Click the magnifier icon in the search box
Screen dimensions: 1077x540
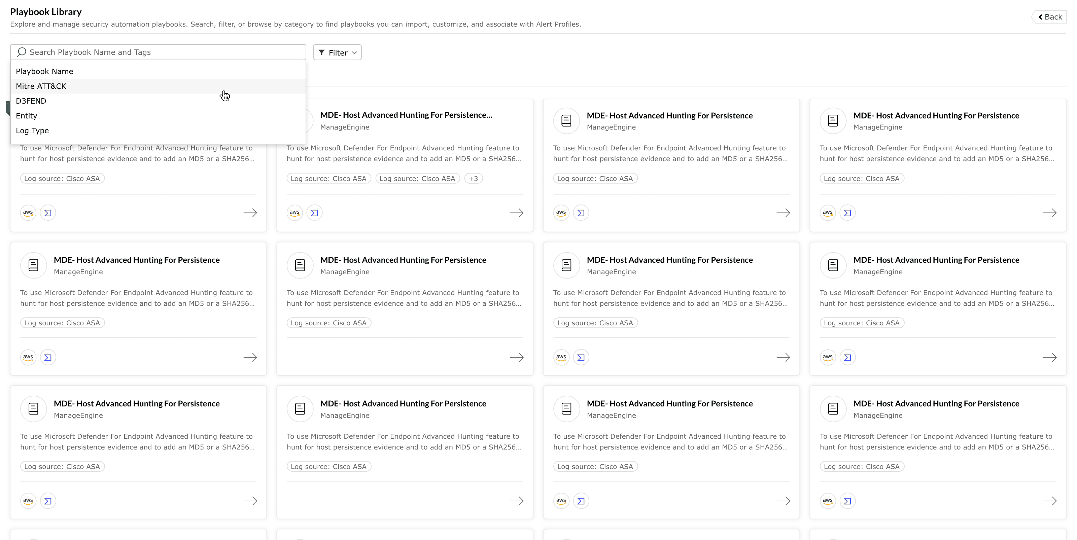(22, 52)
